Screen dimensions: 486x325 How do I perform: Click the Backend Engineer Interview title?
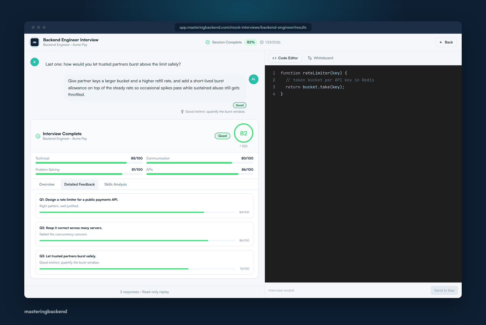(71, 40)
